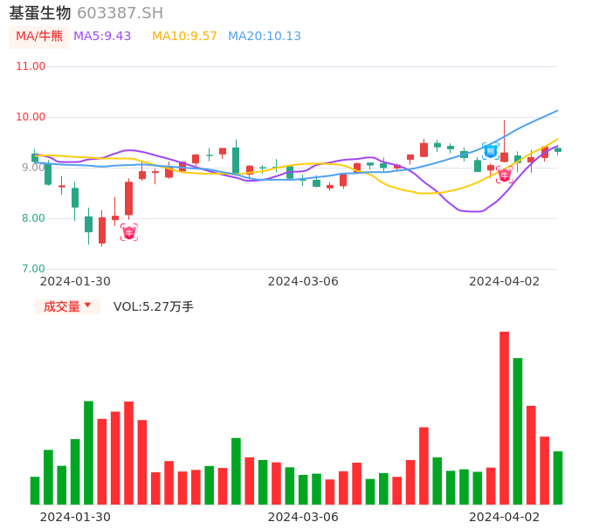Select the rightmost green volume bar

coord(558,477)
